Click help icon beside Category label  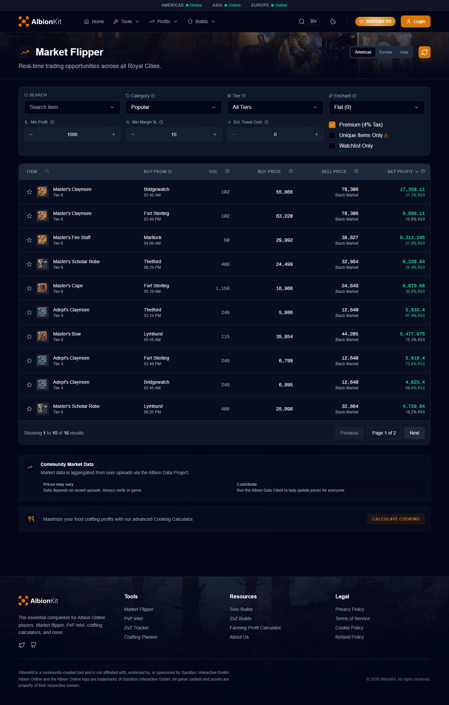click(153, 96)
